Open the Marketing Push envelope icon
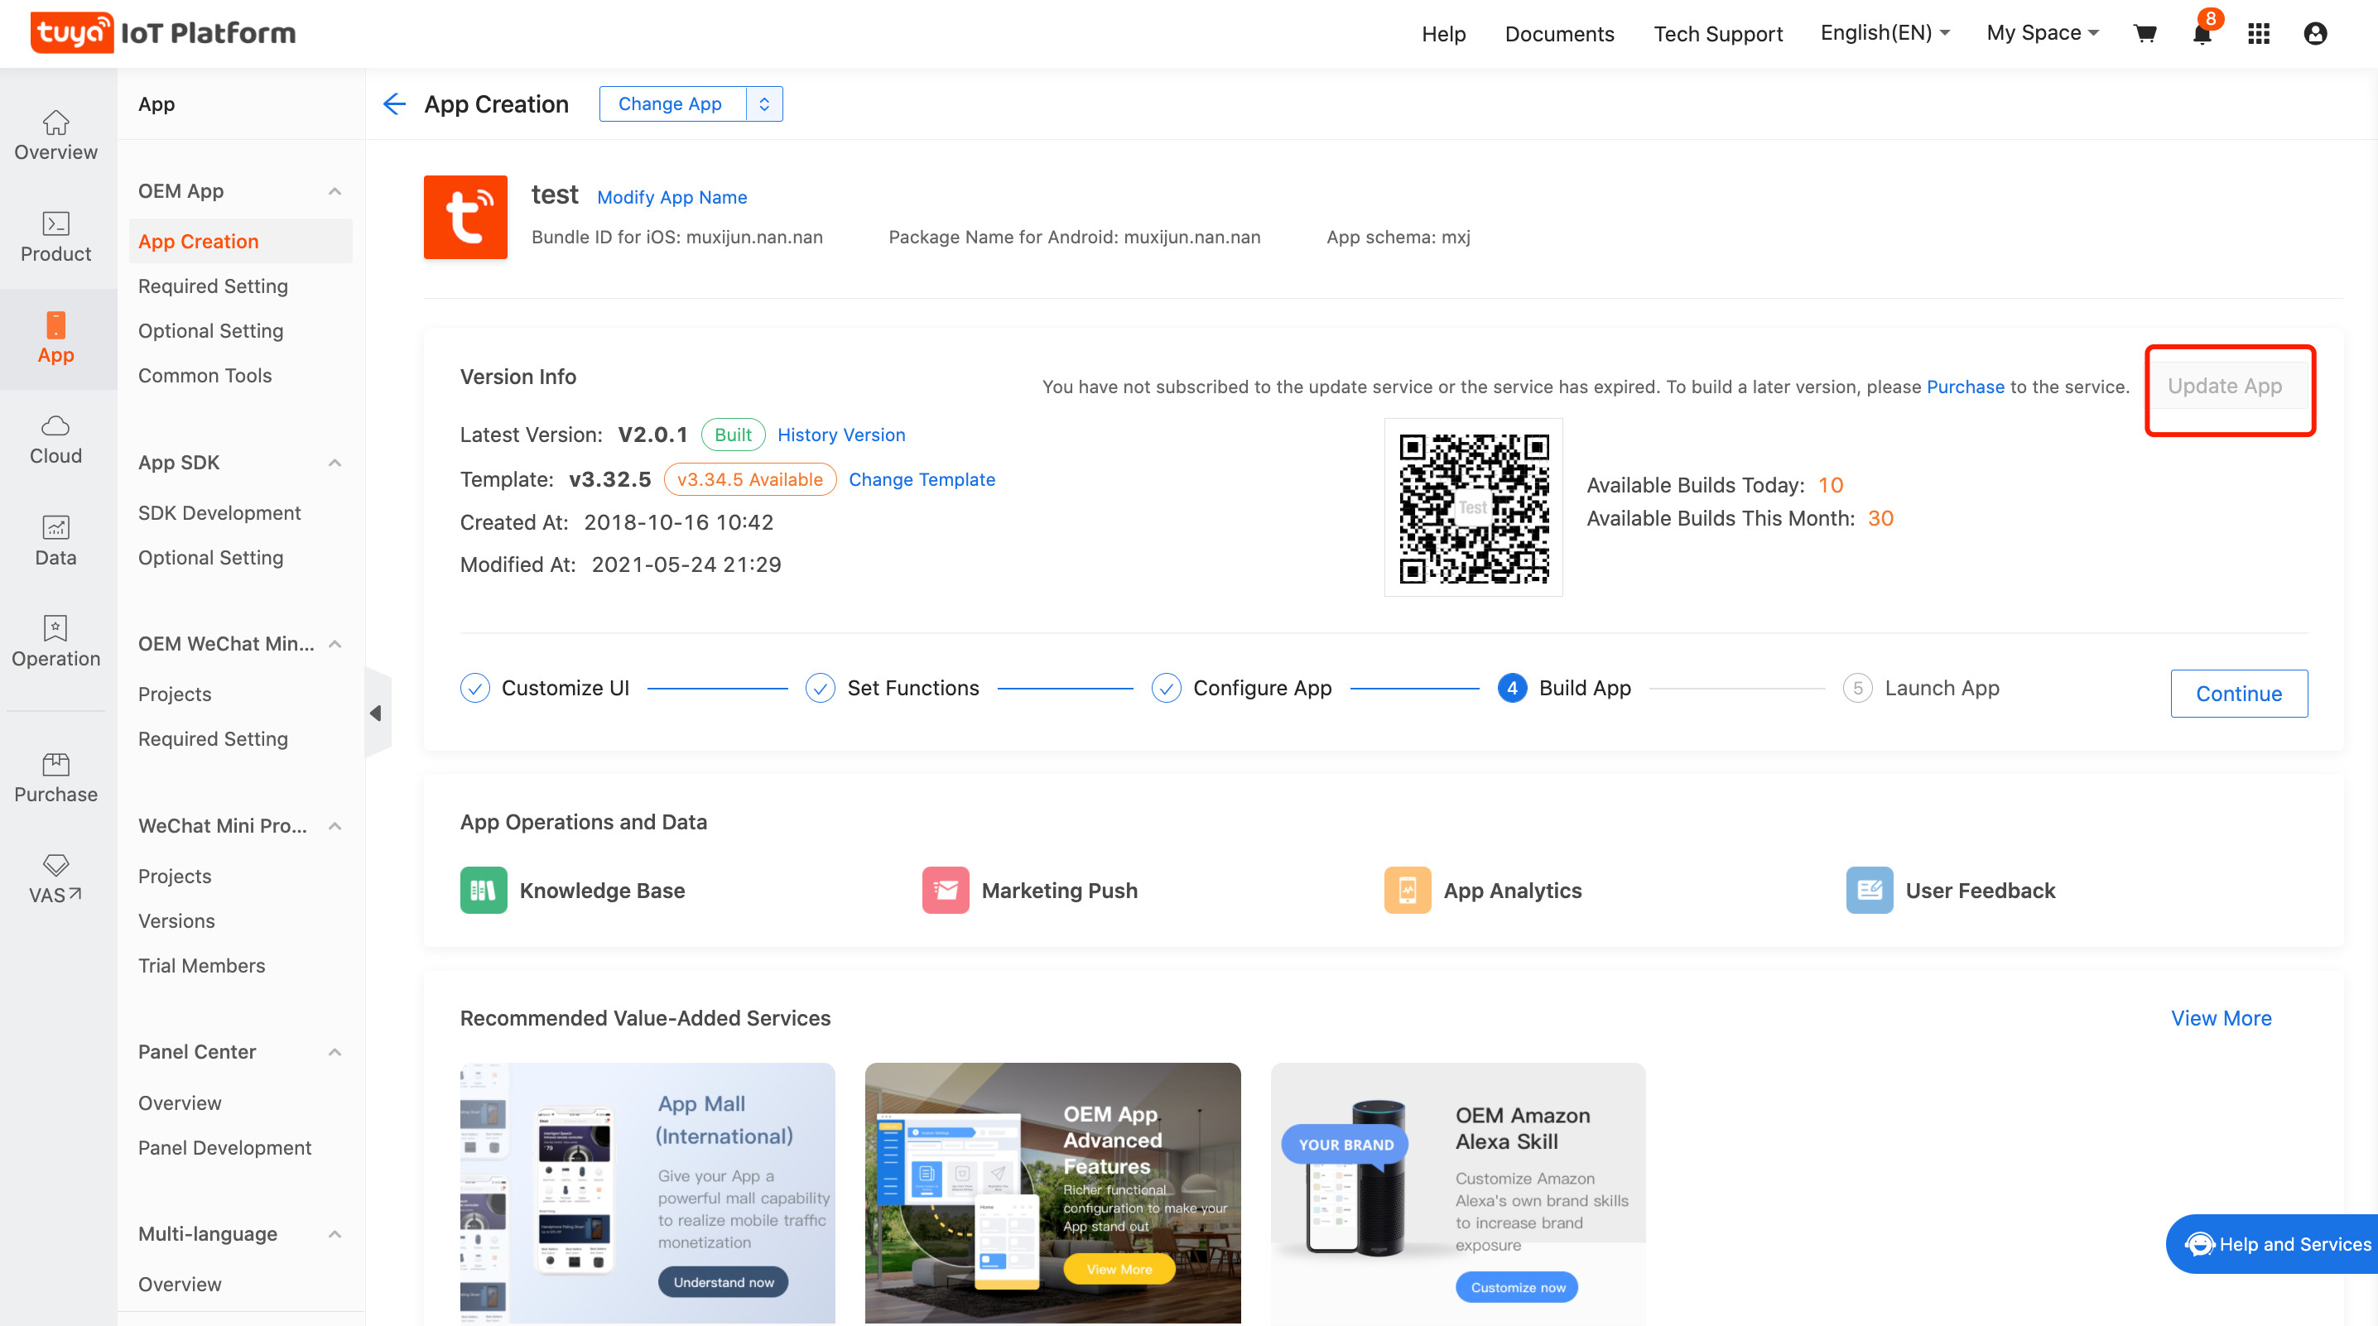The image size is (2378, 1326). coord(946,891)
